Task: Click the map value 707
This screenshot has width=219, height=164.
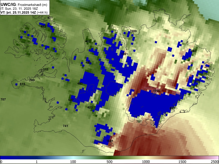Action: pyautogui.click(x=3, y=99)
